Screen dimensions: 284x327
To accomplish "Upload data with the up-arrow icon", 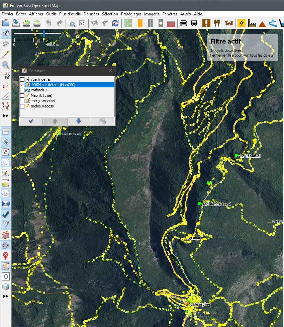I will [37, 23].
